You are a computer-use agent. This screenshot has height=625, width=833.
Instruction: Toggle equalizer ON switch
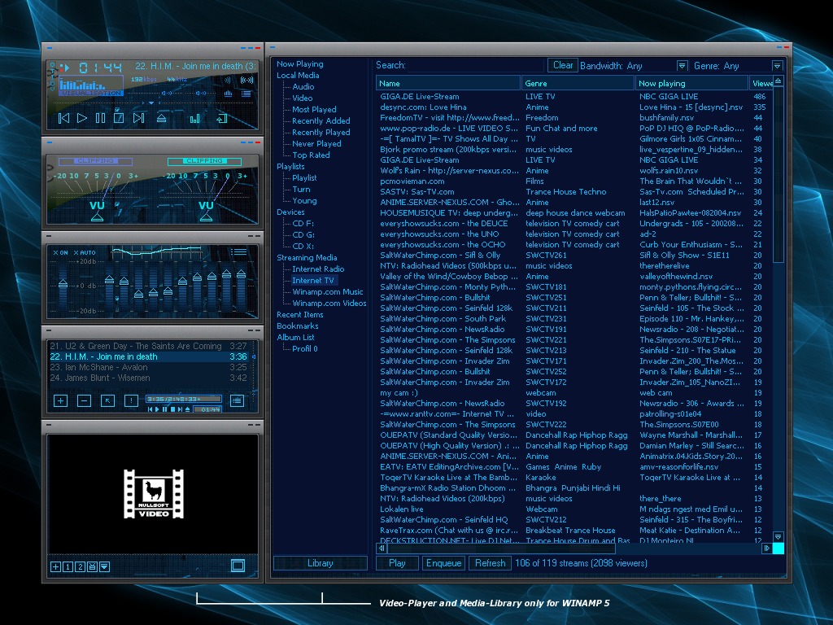click(x=60, y=252)
